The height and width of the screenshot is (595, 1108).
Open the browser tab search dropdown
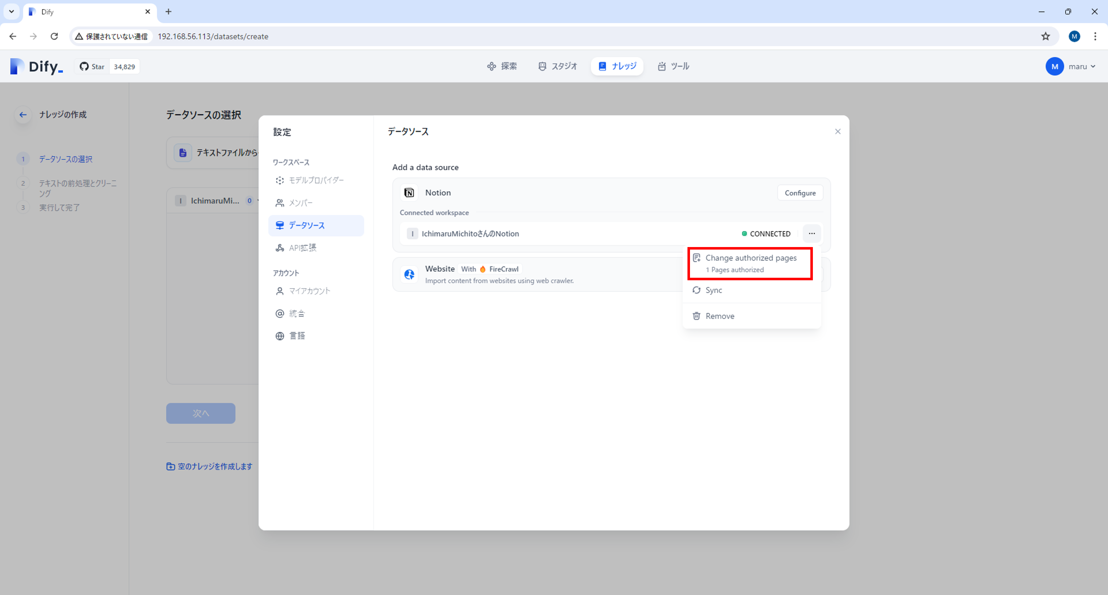[12, 12]
